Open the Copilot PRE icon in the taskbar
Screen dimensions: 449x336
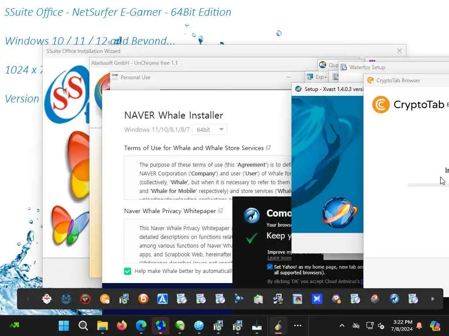point(435,325)
